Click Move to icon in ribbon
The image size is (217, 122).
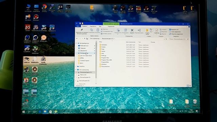coord(118,30)
